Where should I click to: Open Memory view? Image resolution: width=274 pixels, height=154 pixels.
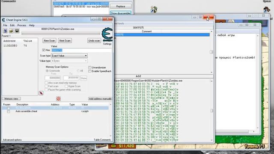click(12, 99)
